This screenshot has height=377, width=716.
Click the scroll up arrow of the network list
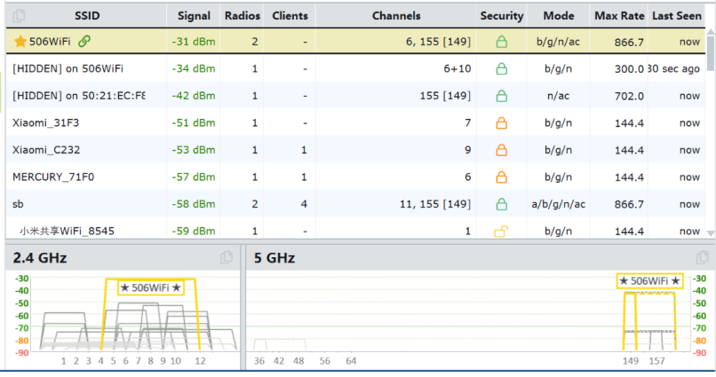click(711, 31)
